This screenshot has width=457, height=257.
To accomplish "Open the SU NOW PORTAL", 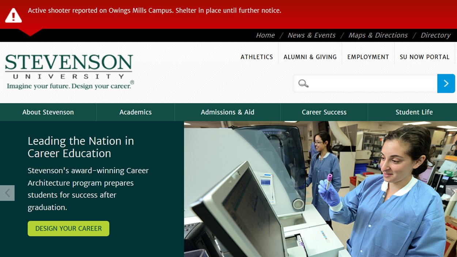I will coord(424,57).
